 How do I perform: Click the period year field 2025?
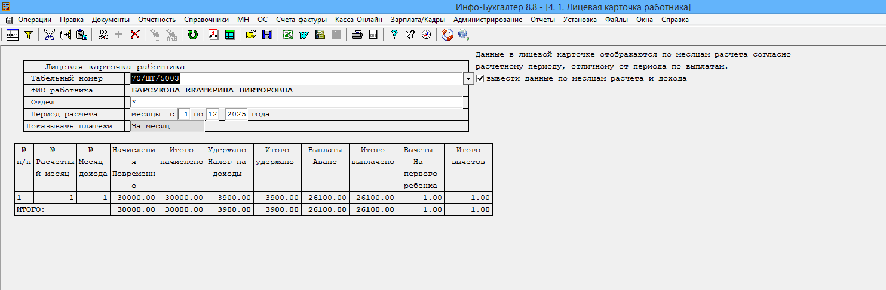pos(237,114)
